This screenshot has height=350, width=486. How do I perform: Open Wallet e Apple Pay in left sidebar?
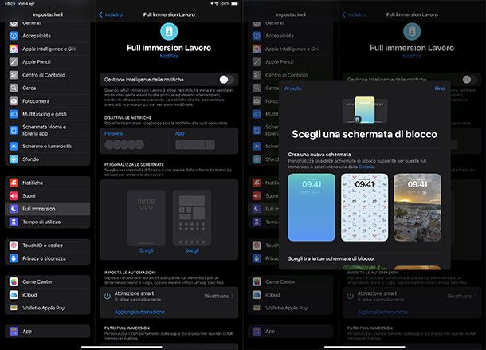pos(48,308)
